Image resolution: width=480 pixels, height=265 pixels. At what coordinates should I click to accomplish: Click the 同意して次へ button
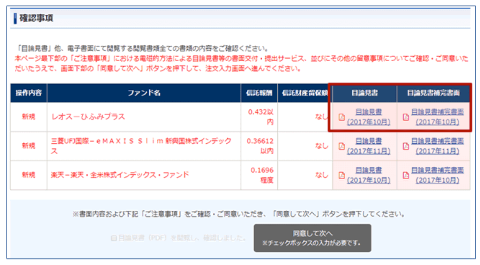pyautogui.click(x=312, y=238)
